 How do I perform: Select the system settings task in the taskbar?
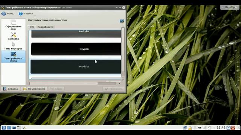point(24,127)
